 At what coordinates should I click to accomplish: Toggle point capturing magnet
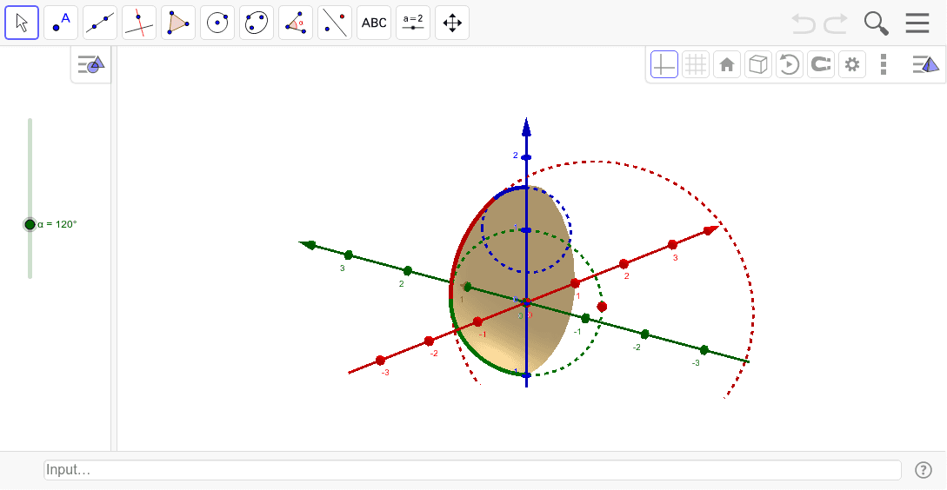pyautogui.click(x=821, y=64)
